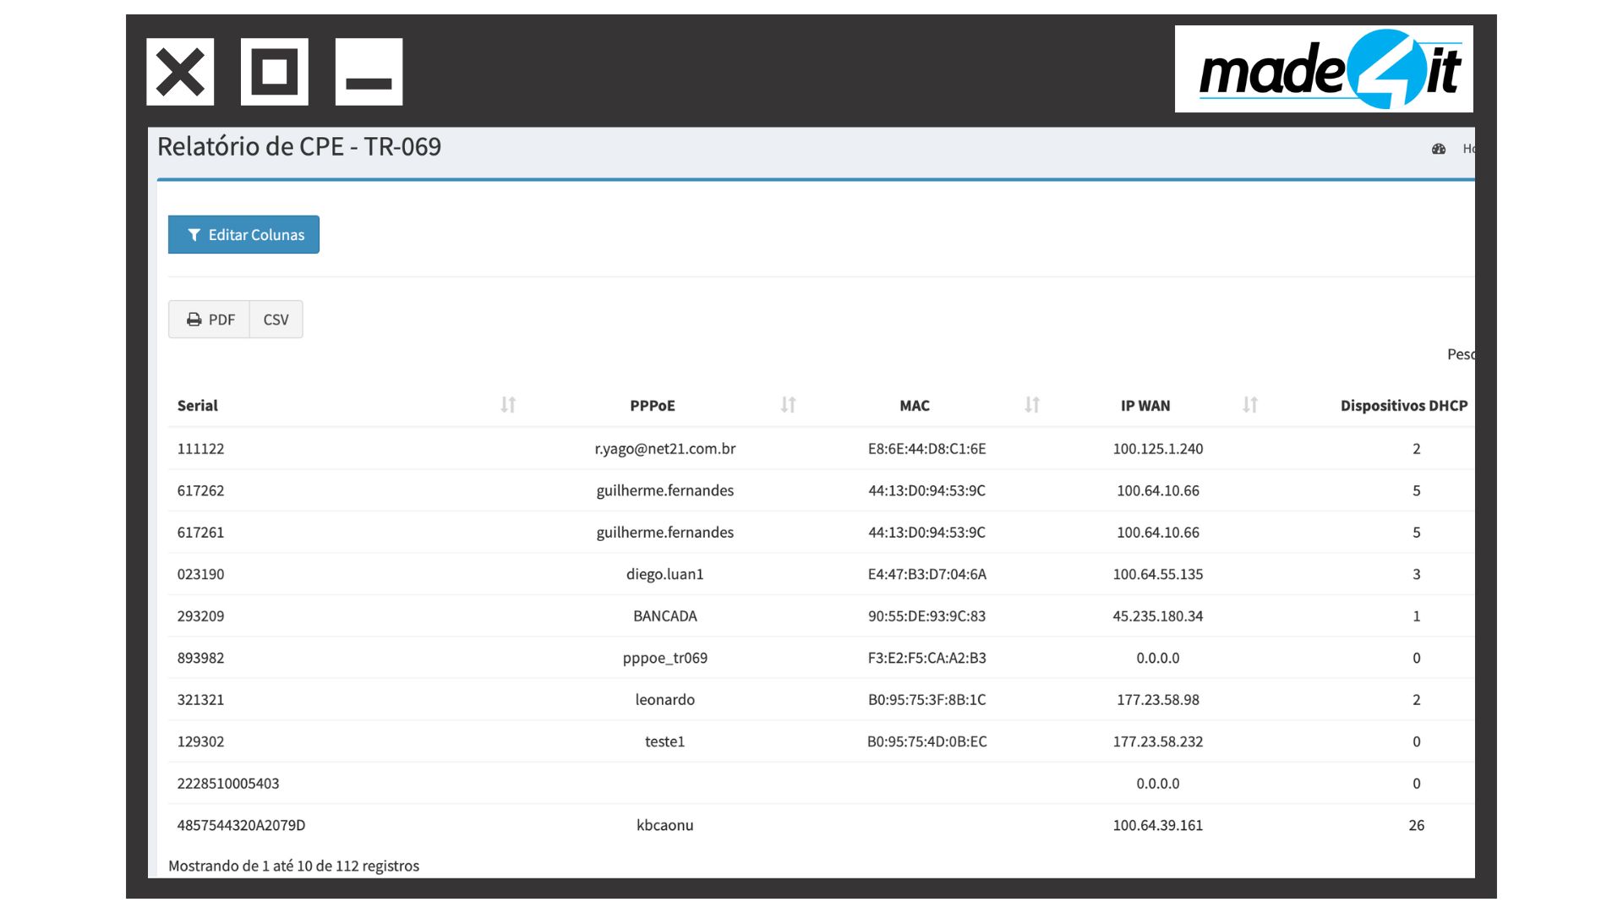Click the dashboard gauge icon in breadcrumb
The width and height of the screenshot is (1623, 913).
click(x=1439, y=149)
